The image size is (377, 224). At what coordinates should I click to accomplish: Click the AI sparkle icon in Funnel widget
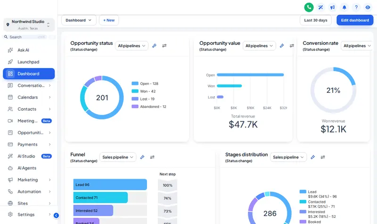[142, 157]
